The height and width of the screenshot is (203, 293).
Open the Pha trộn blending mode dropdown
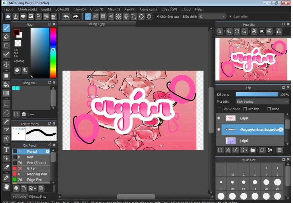[x=263, y=101]
